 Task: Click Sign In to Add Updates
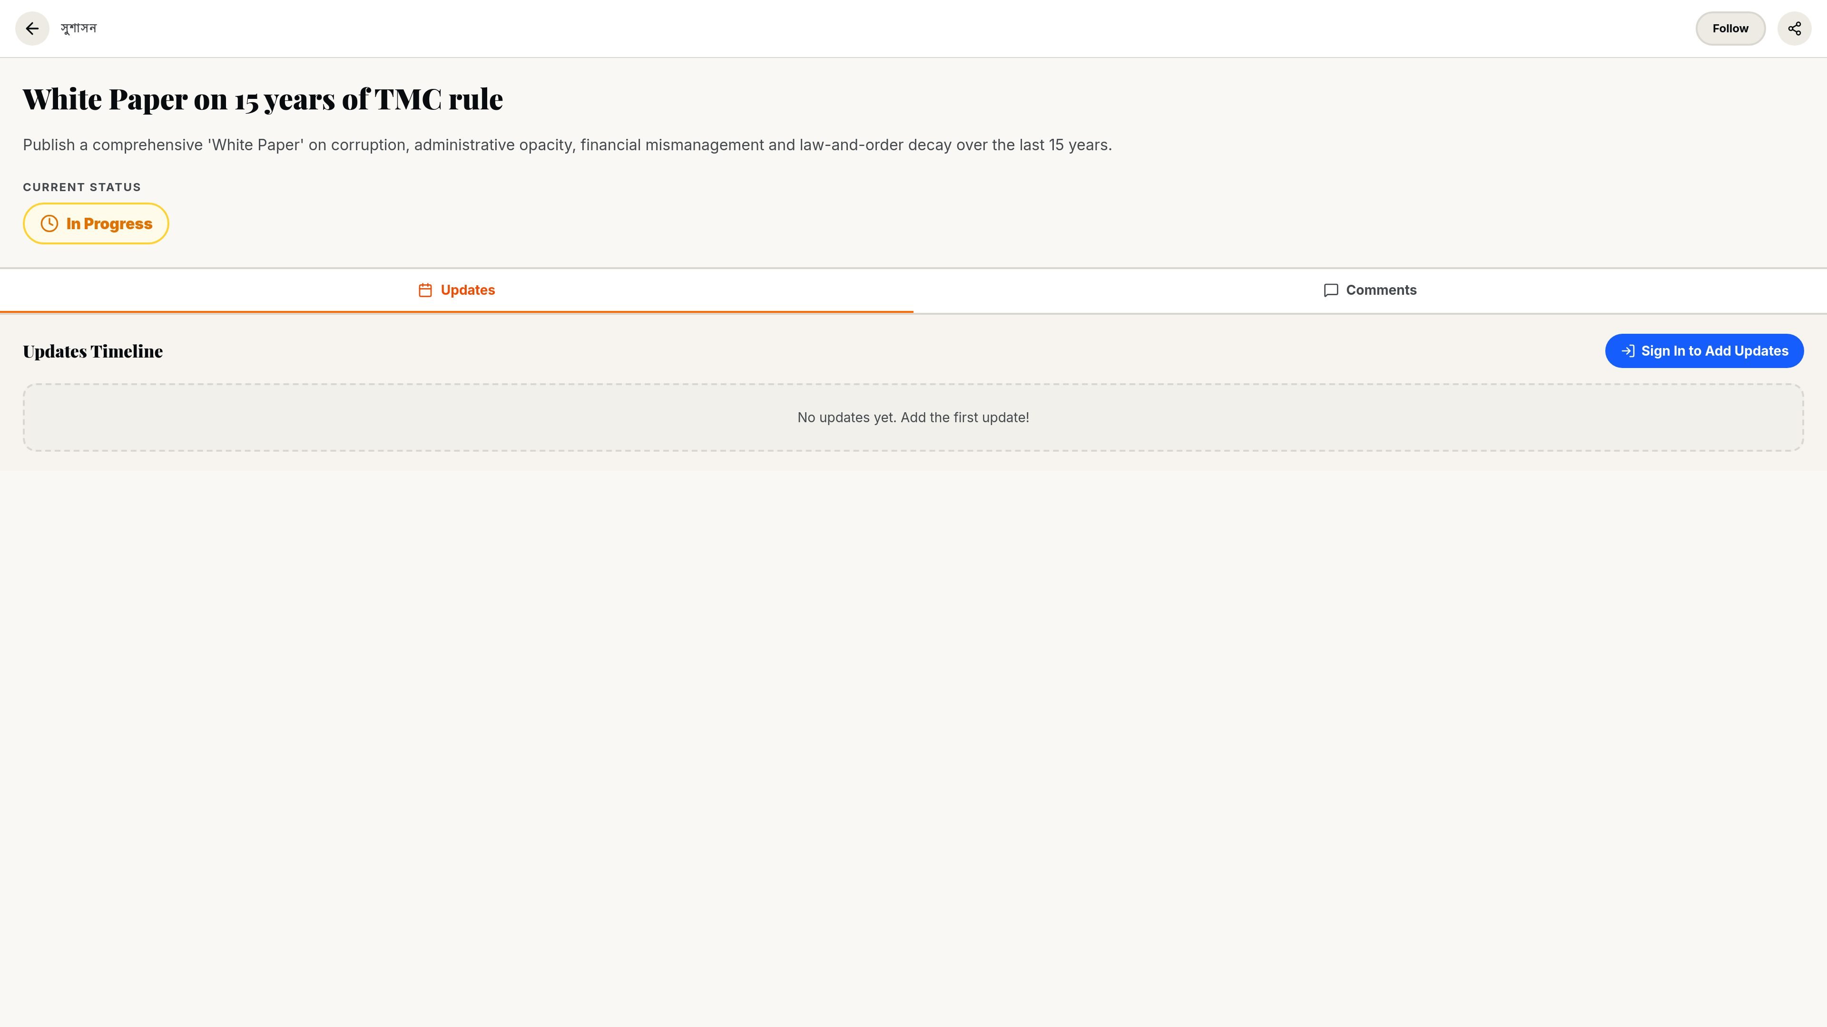[1704, 351]
